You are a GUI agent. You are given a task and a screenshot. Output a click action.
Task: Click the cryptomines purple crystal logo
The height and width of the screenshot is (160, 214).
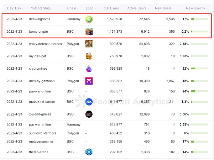click(89, 68)
